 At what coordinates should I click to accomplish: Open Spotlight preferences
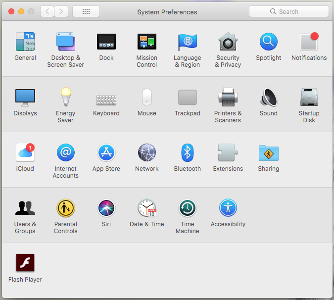268,42
